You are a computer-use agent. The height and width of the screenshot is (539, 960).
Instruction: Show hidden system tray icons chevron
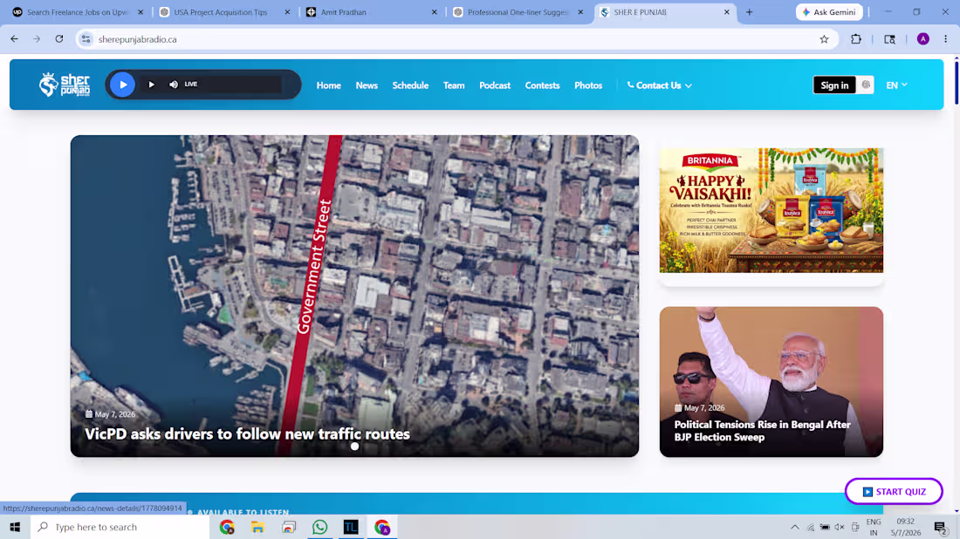tap(795, 527)
